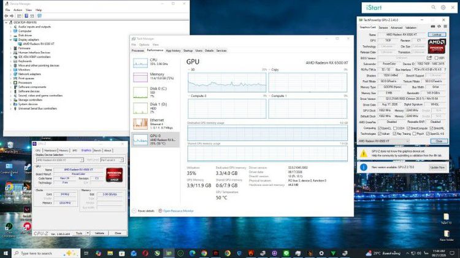Expand Audio inputs and outputs node

pos(11,27)
